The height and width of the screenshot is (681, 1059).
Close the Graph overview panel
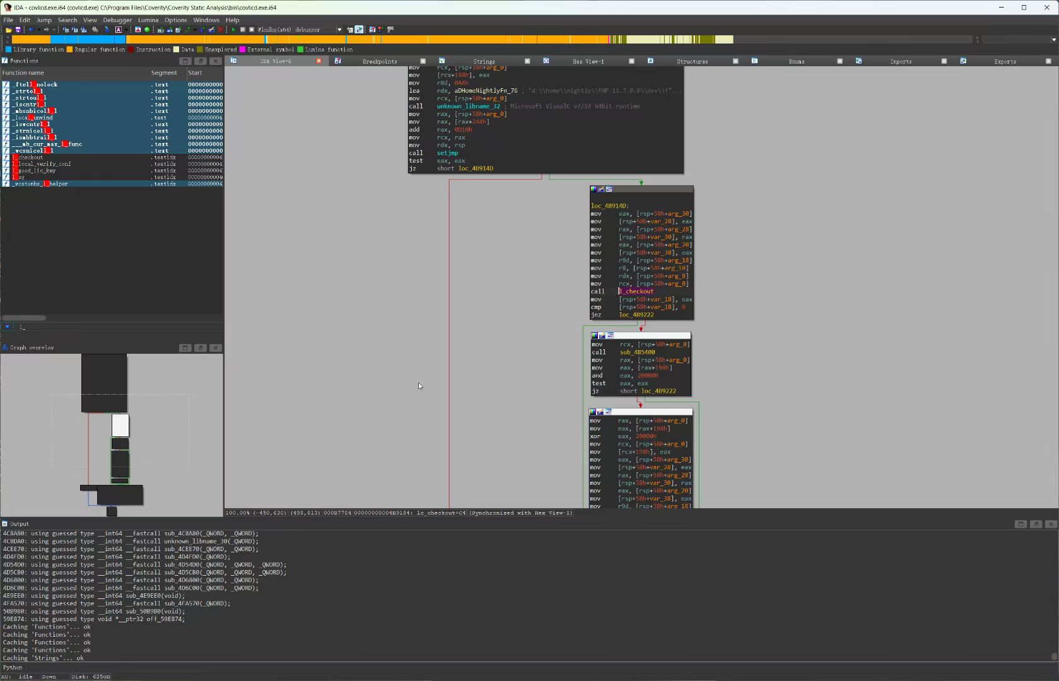pyautogui.click(x=216, y=348)
